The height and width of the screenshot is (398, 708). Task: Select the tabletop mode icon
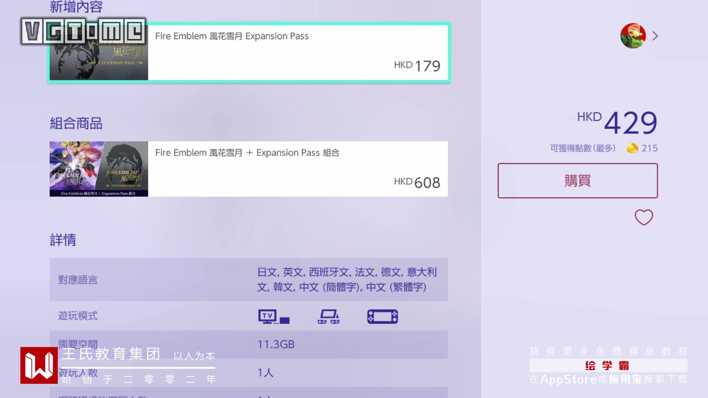point(328,317)
